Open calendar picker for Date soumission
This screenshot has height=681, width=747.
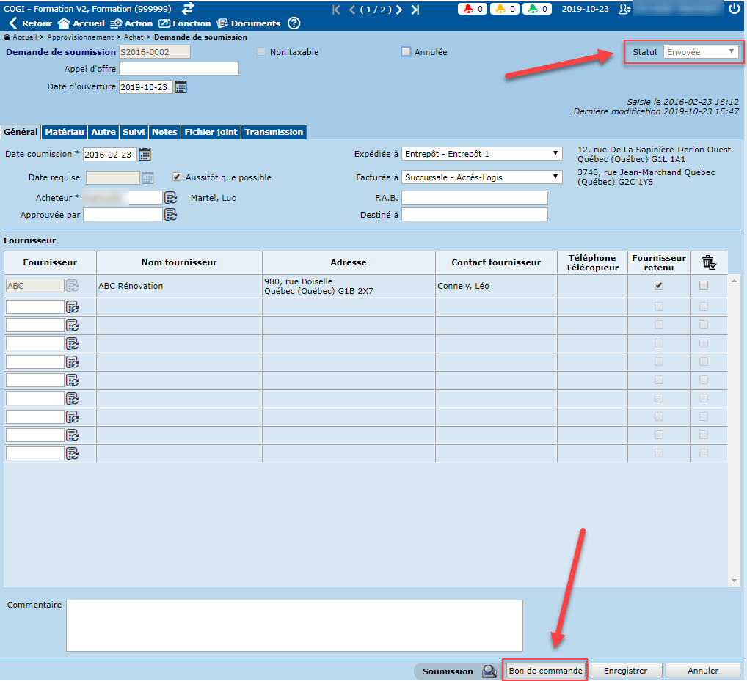[145, 155]
